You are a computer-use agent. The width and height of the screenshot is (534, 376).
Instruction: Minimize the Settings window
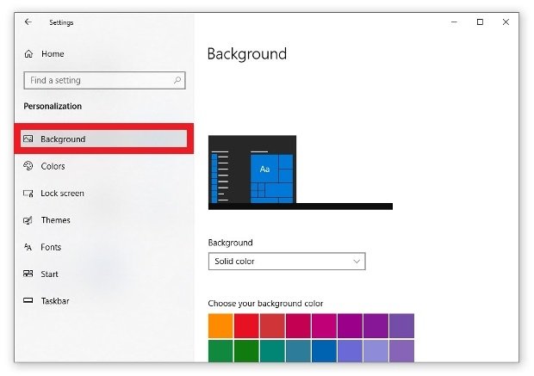point(454,22)
